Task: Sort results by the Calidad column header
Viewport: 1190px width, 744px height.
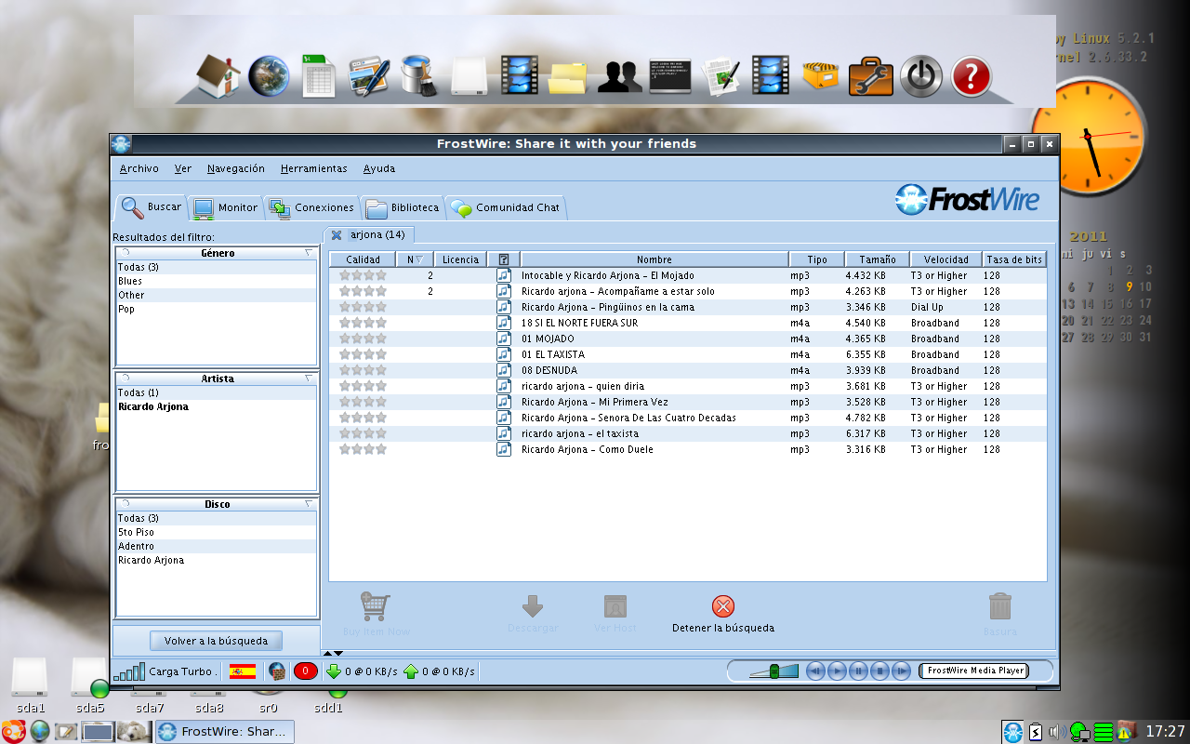Action: 363,259
